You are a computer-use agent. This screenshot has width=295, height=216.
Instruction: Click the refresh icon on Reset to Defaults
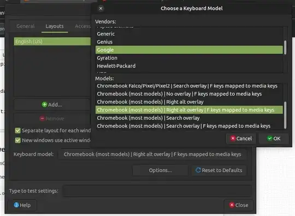click(x=198, y=170)
